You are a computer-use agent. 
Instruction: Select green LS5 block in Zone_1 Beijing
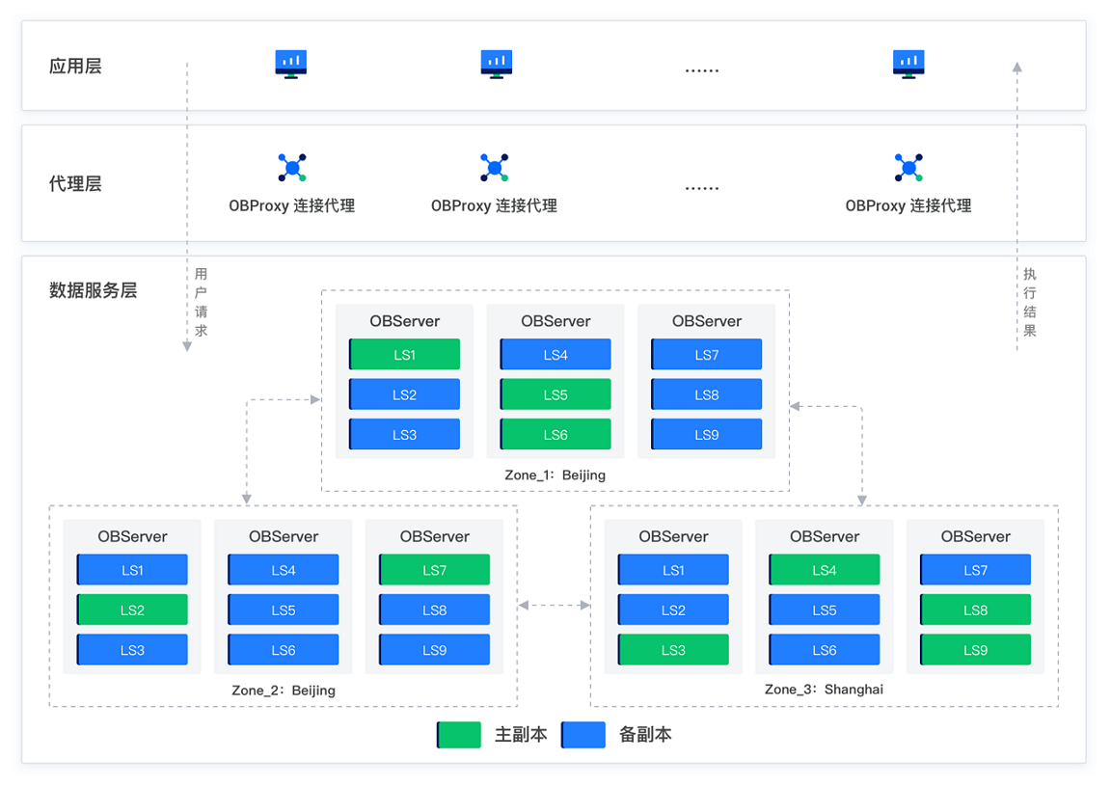click(x=555, y=394)
